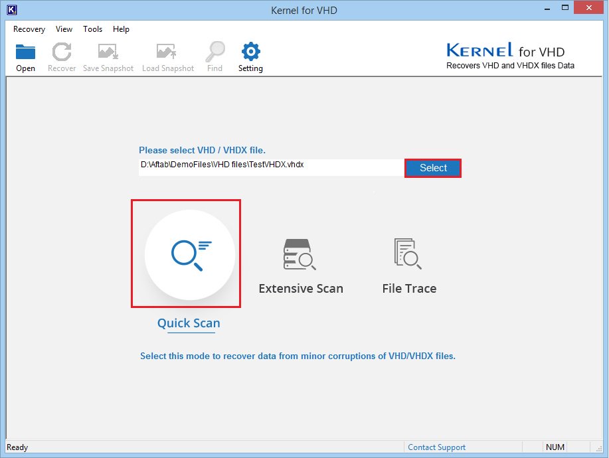The height and width of the screenshot is (458, 609).
Task: Open the Help menu
Action: (121, 29)
